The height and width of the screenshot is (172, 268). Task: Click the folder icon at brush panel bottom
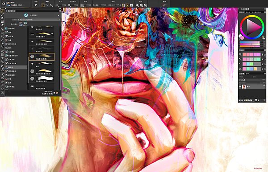(x=57, y=93)
